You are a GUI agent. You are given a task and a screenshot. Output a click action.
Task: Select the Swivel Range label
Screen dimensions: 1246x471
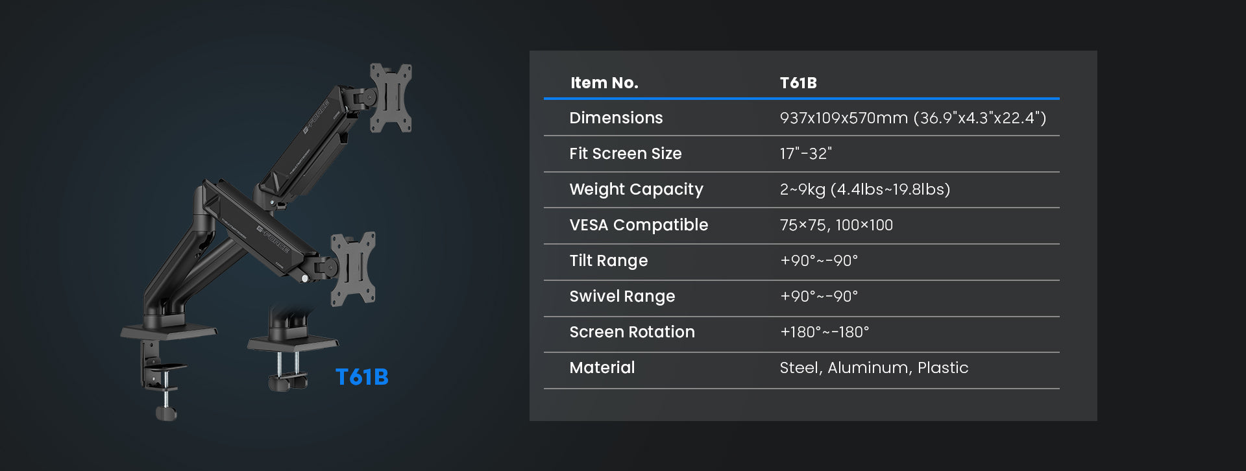click(622, 296)
